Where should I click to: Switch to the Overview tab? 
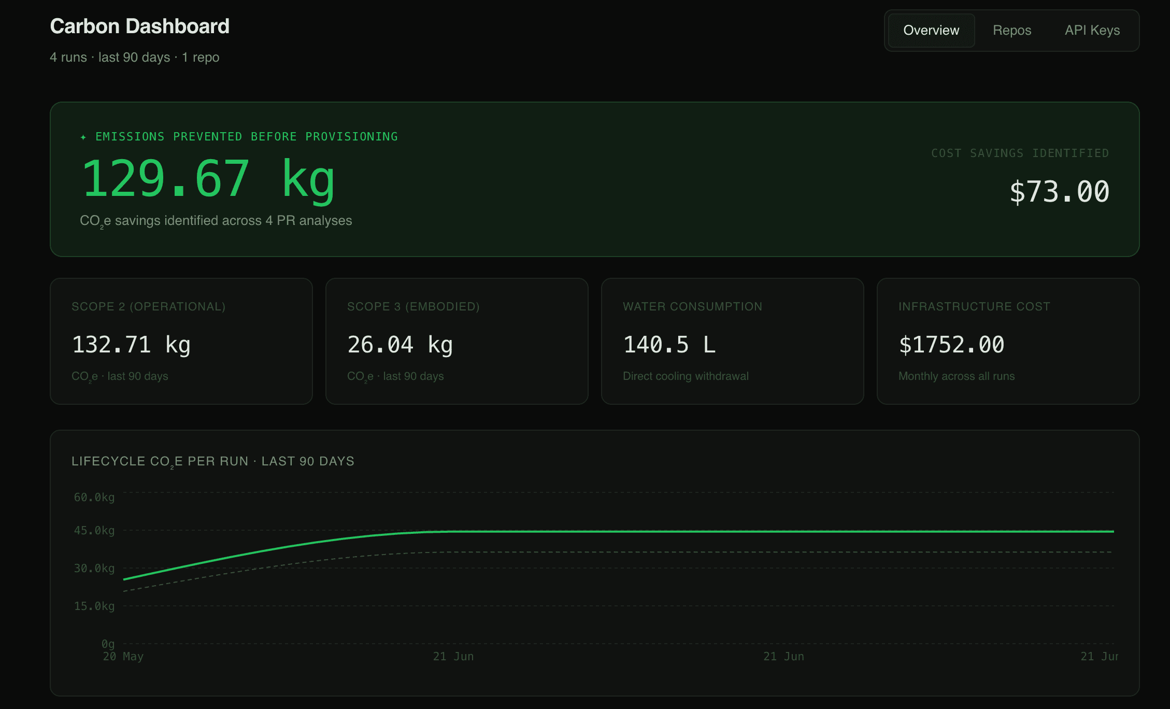[x=931, y=31]
